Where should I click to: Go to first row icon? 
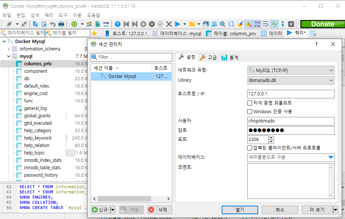coord(126,24)
